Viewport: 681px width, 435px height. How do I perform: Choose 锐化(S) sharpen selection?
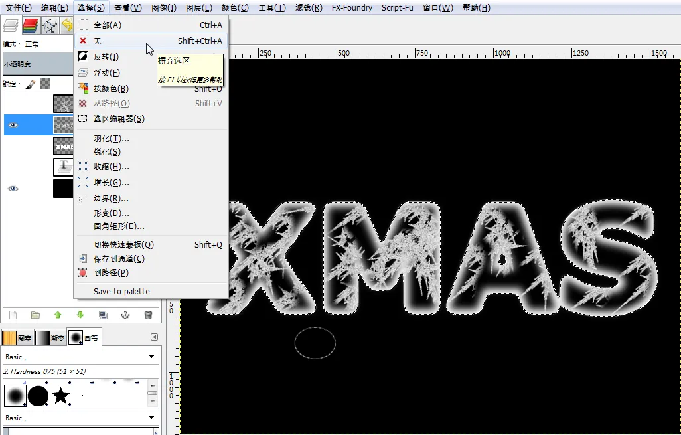pyautogui.click(x=151, y=152)
